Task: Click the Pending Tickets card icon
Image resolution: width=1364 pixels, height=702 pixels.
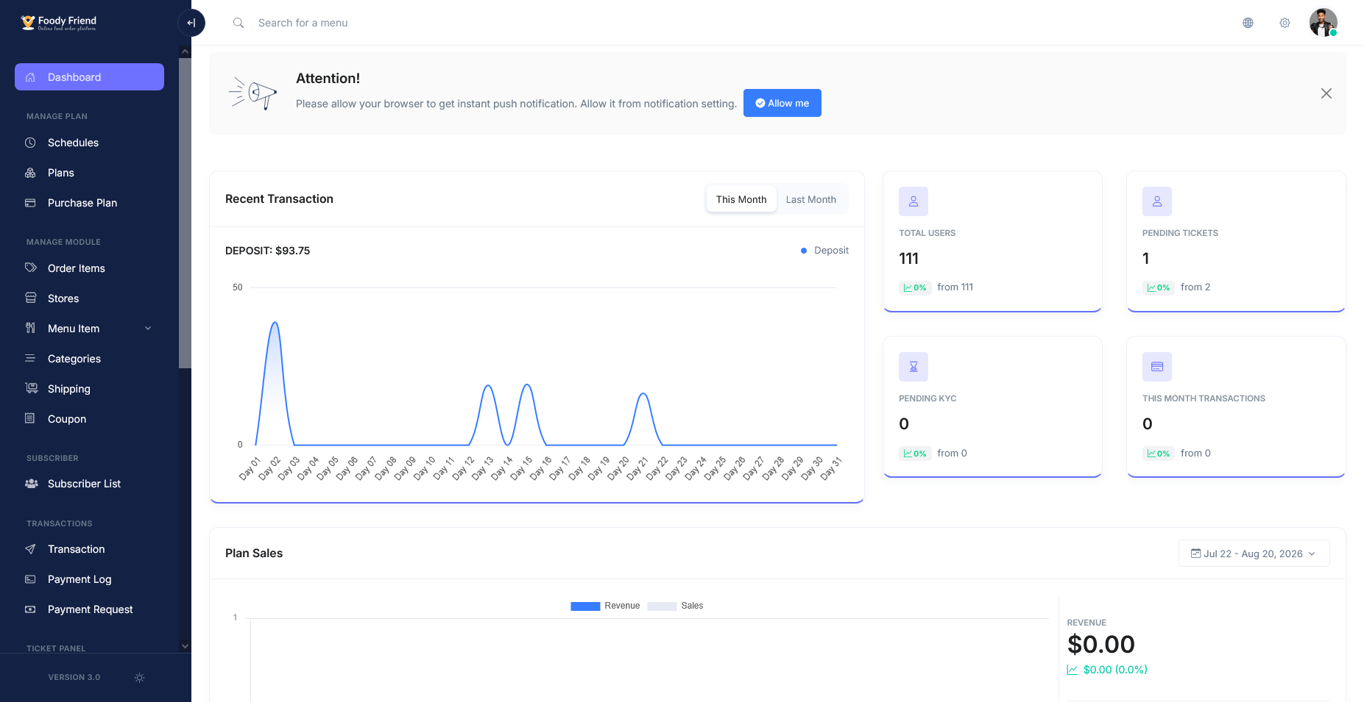Action: [1157, 201]
